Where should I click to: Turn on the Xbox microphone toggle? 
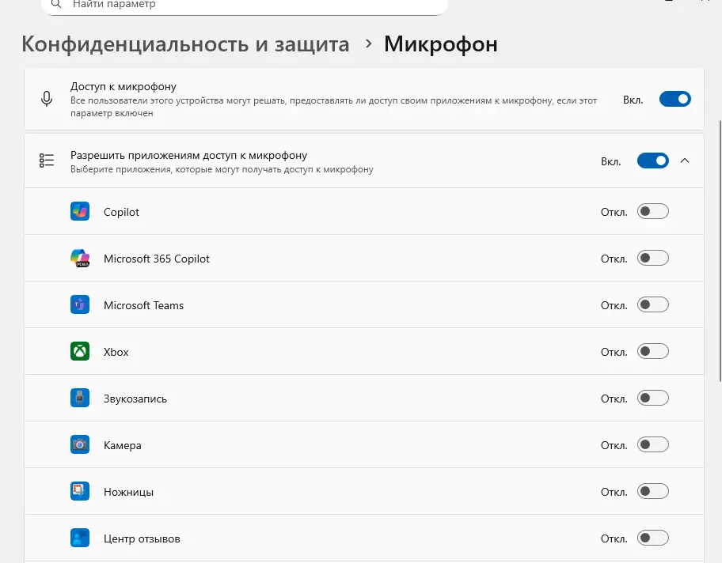(x=652, y=352)
